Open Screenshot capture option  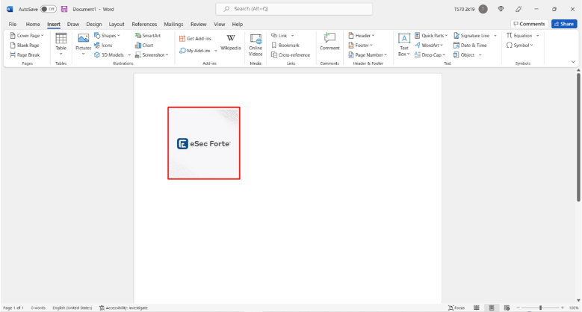click(152, 55)
